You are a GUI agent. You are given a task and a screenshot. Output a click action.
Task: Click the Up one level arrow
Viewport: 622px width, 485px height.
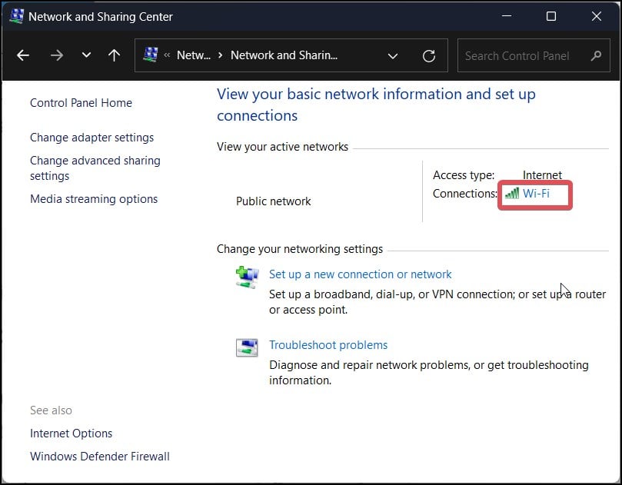(114, 55)
